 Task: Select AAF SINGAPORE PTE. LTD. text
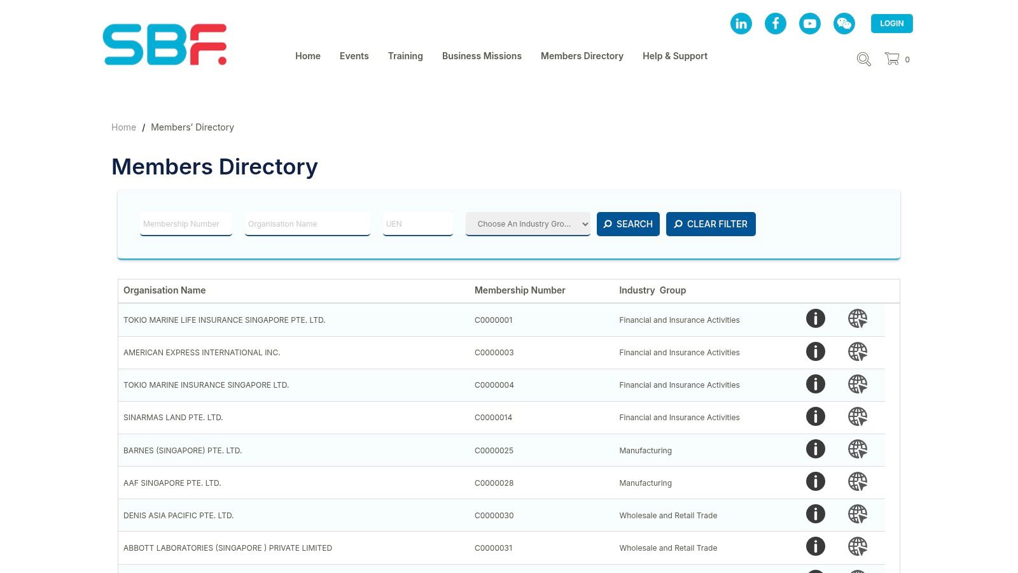pyautogui.click(x=172, y=483)
